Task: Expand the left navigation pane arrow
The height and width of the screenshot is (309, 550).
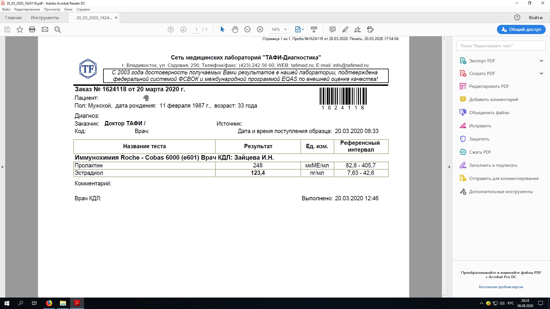Action: [3, 167]
